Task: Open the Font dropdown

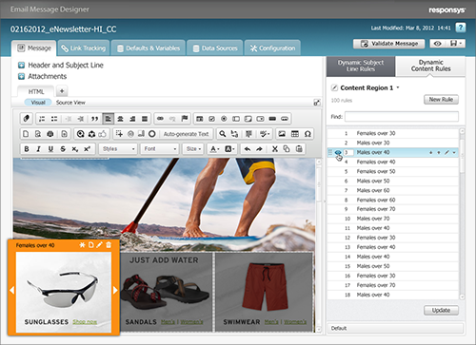Action: point(160,149)
